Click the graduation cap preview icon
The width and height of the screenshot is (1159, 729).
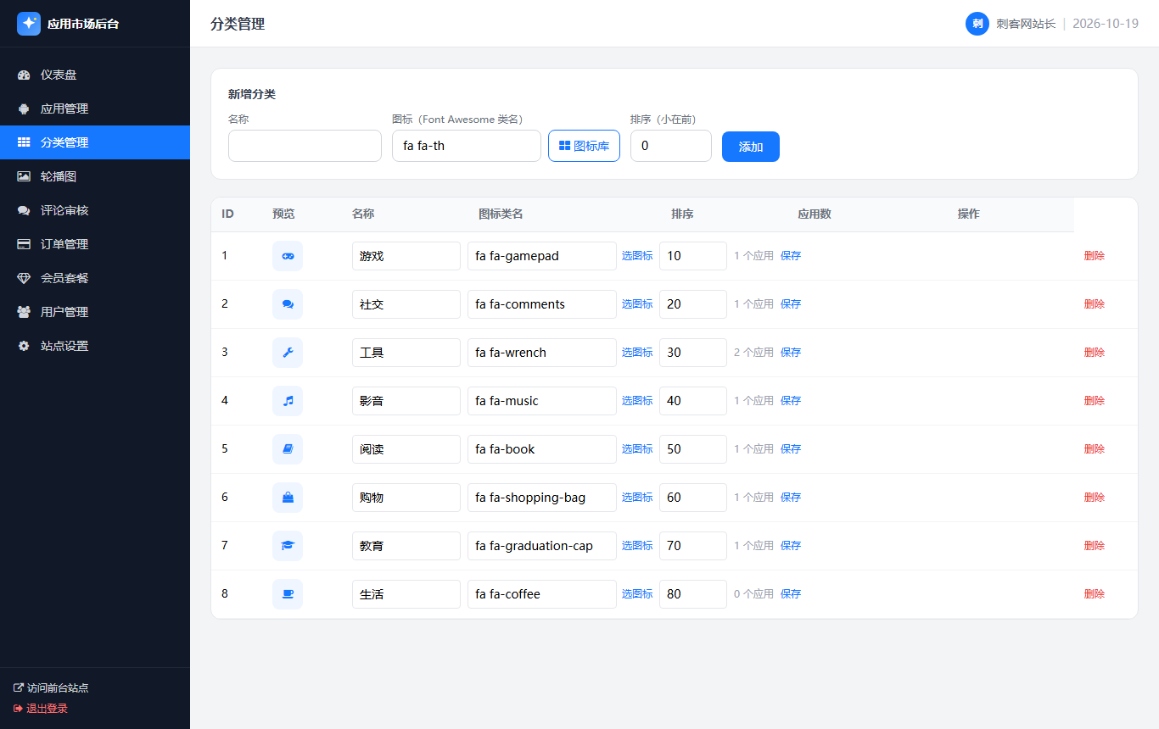tap(288, 546)
